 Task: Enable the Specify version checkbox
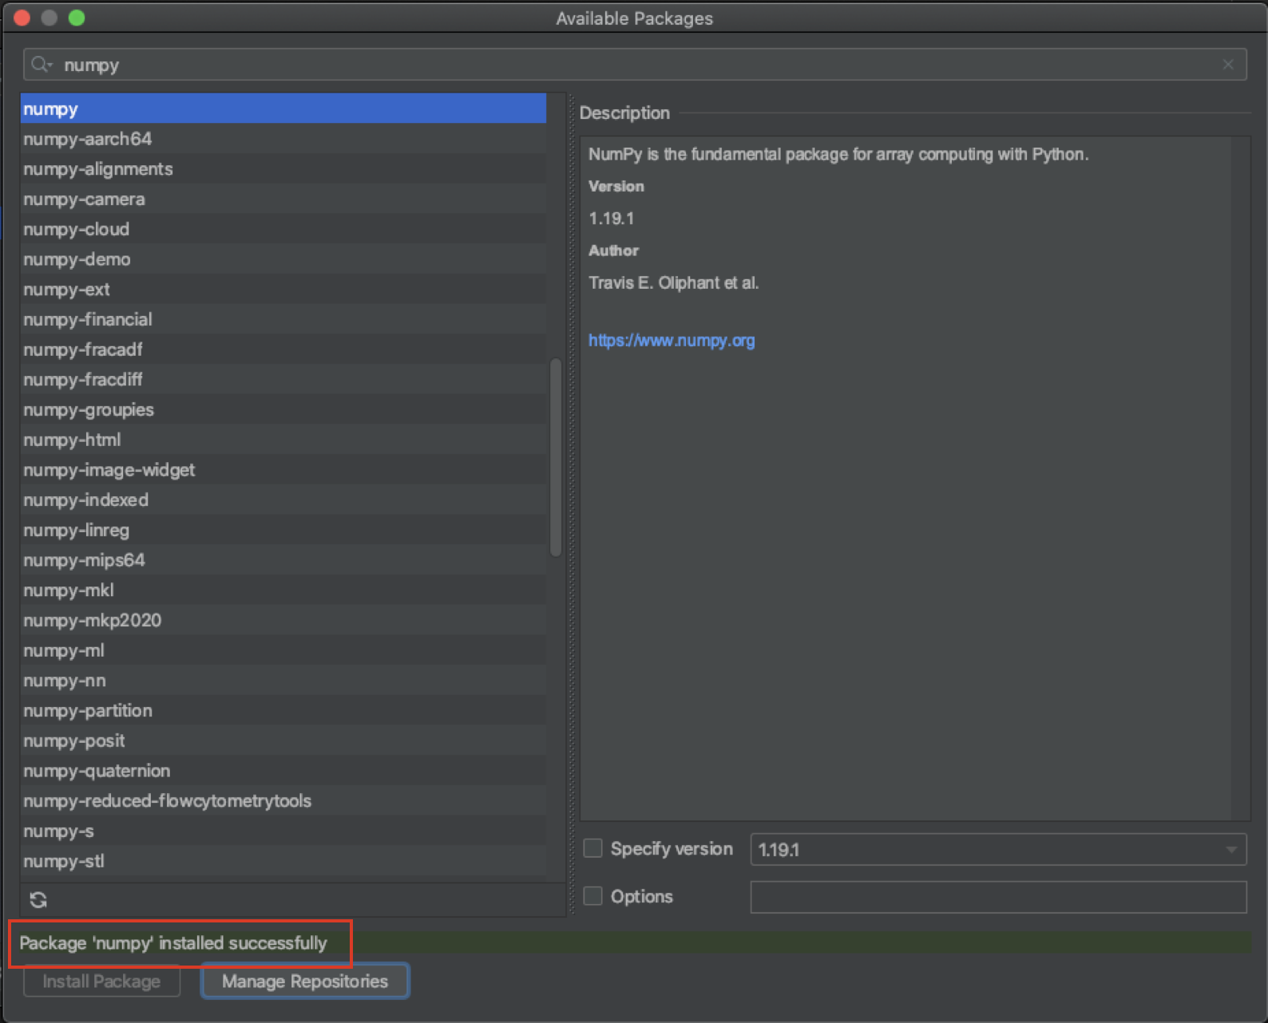pyautogui.click(x=592, y=848)
